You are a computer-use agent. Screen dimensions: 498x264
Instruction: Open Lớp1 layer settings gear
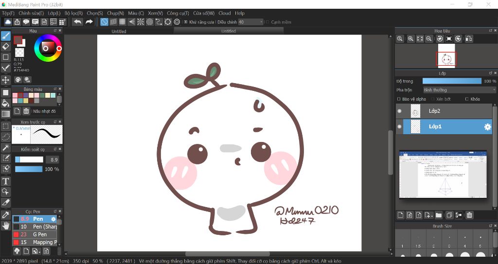point(487,127)
